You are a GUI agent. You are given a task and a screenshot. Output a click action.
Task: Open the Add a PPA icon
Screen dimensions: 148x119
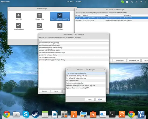tap(19, 15)
